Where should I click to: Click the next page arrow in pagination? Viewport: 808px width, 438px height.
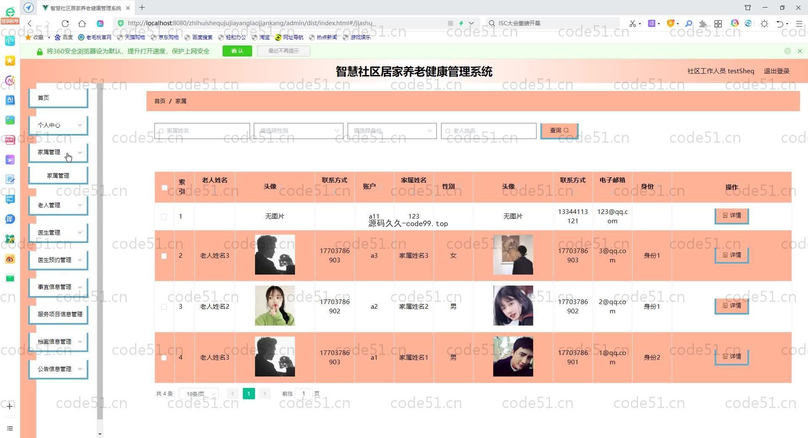265,394
